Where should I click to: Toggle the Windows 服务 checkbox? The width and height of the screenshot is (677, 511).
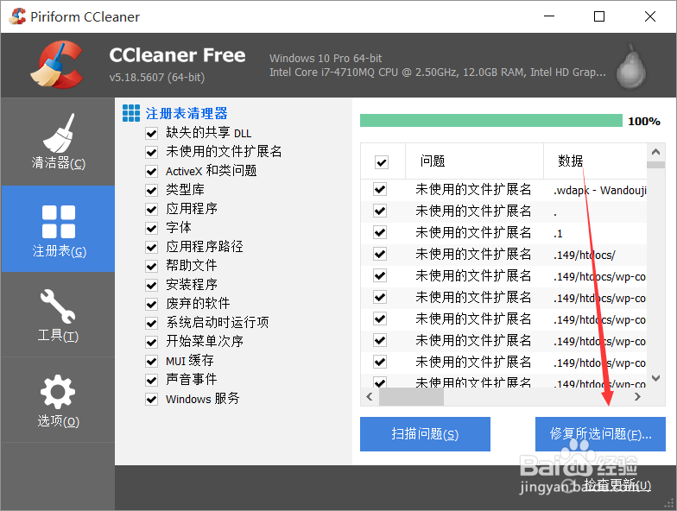pos(152,399)
